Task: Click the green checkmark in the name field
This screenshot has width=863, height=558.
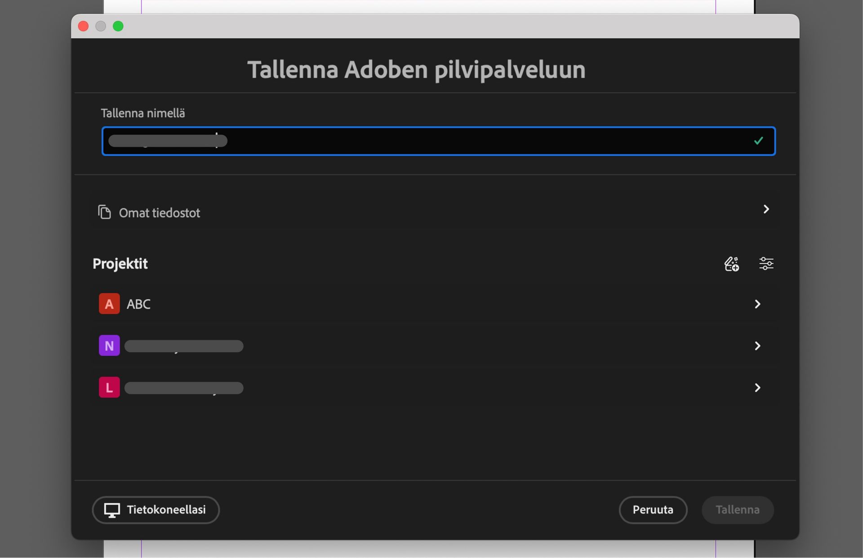Action: point(758,141)
